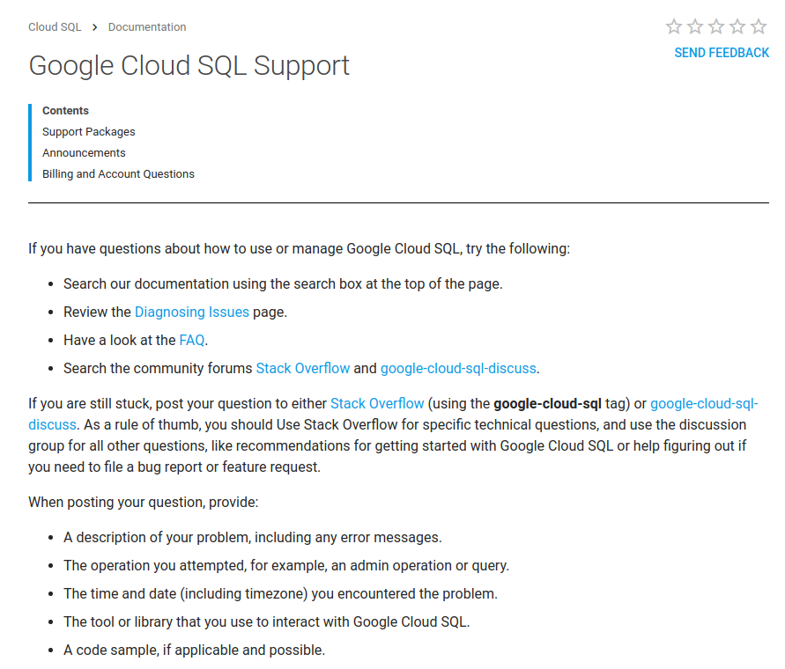Select the third rating star
Image resolution: width=785 pixels, height=669 pixels.
coord(716,26)
